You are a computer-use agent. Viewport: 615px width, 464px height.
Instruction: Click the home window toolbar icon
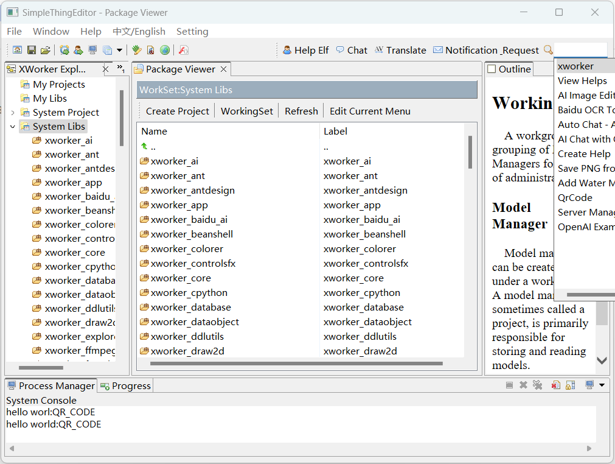[17, 50]
